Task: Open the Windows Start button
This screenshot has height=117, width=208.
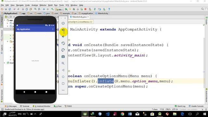Action: pos(204,114)
